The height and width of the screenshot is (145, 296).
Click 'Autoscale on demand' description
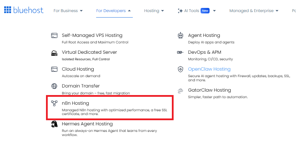pyautogui.click(x=81, y=76)
